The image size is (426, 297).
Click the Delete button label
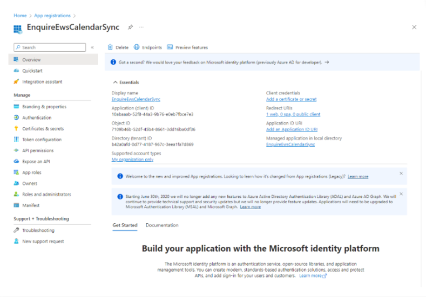point(122,47)
